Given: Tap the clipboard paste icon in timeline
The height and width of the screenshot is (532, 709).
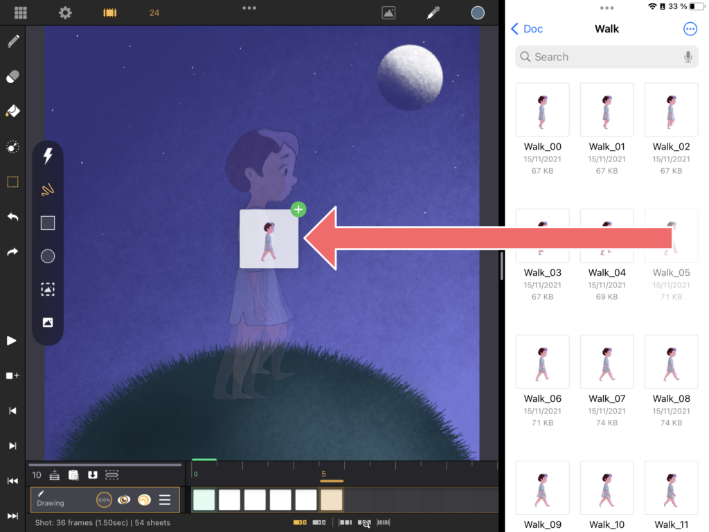Looking at the screenshot, I should [73, 475].
